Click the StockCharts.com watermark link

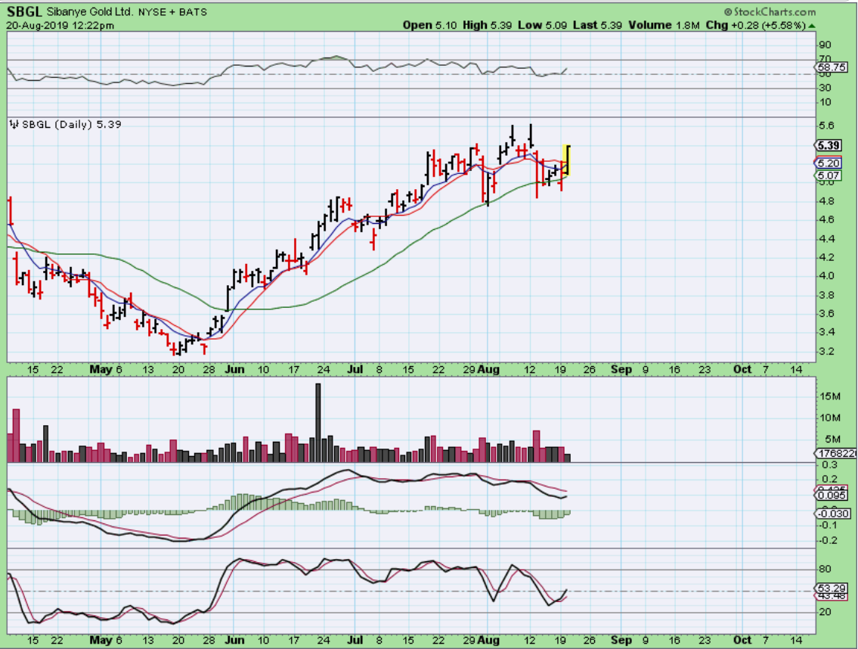point(773,12)
